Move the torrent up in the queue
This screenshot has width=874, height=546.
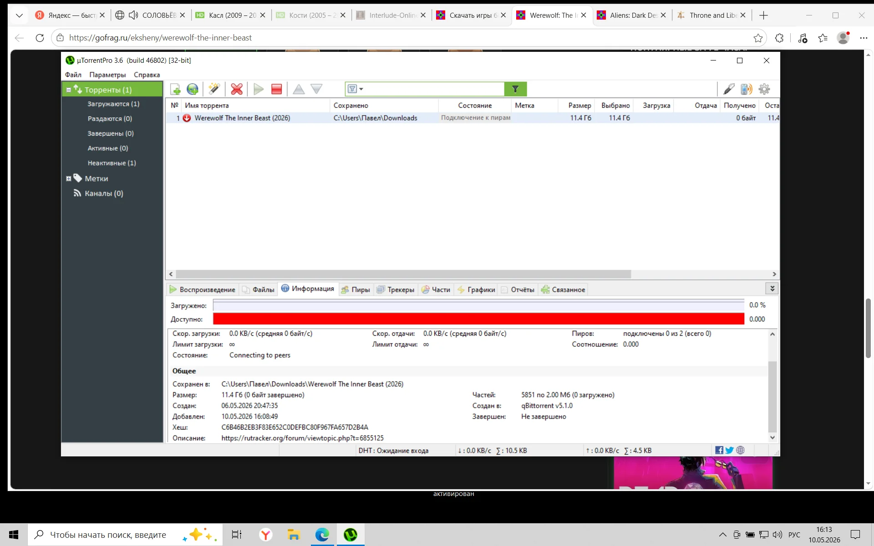point(299,89)
